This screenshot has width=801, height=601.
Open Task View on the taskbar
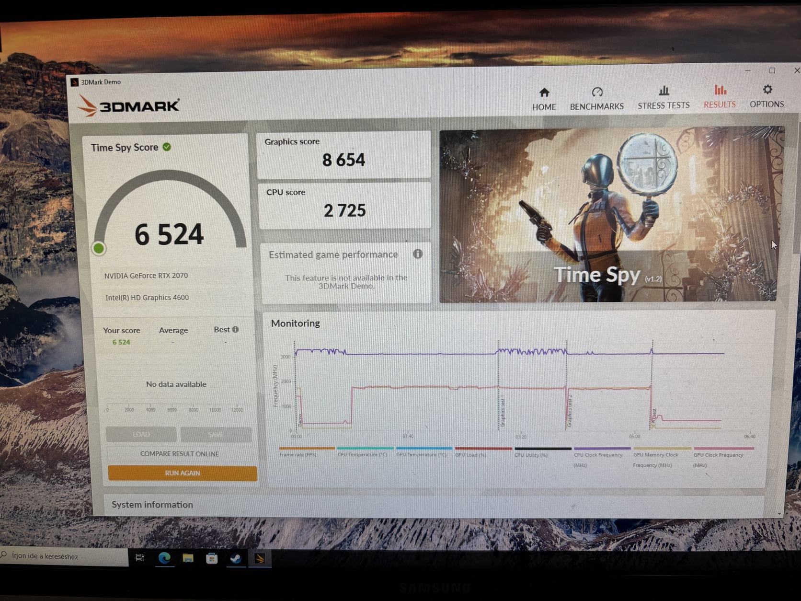tap(140, 557)
